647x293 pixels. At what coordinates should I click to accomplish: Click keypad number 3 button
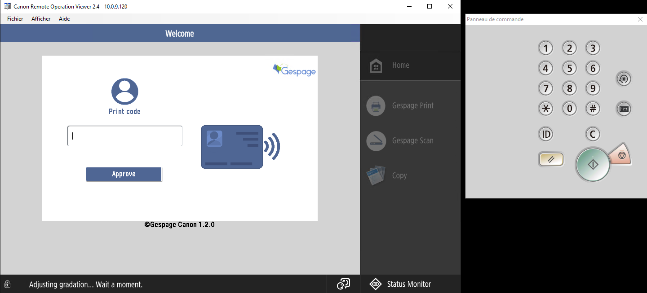point(593,48)
